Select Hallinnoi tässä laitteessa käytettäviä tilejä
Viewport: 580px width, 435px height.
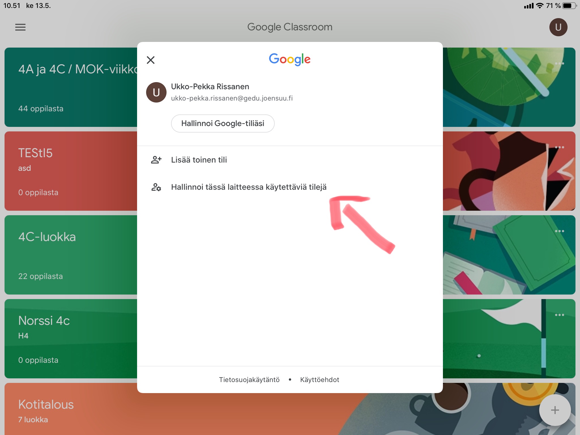coord(249,187)
